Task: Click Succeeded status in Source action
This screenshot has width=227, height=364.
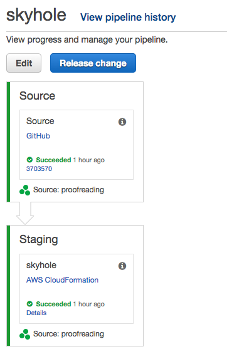Action: 53,160
